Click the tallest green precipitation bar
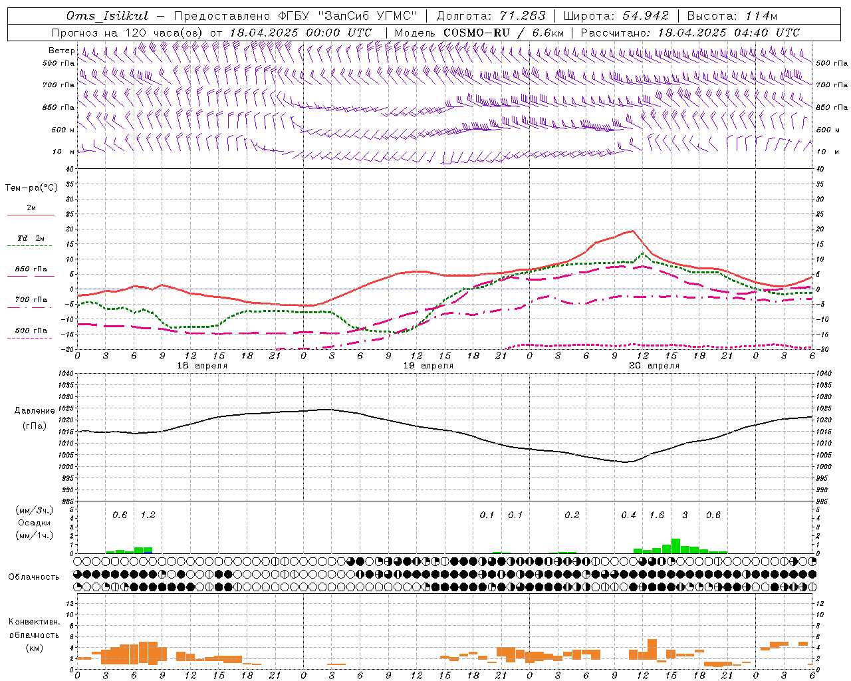Screen dimensions: 851x681 [675, 546]
